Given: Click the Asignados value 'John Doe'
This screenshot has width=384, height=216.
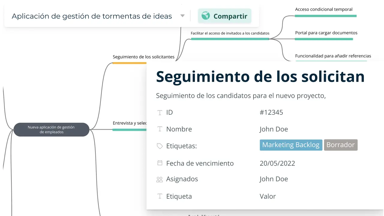Looking at the screenshot, I should pyautogui.click(x=274, y=179).
